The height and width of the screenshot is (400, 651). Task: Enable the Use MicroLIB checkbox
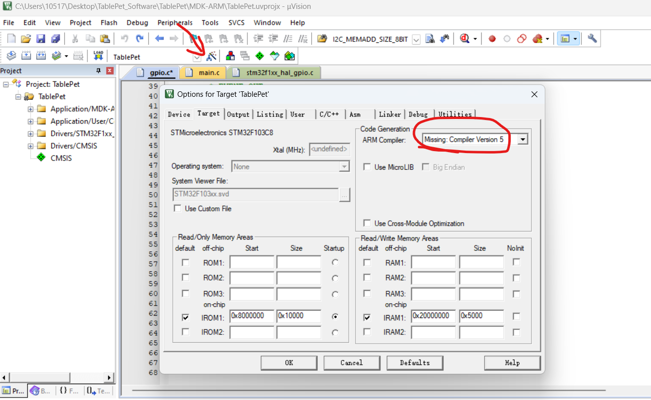(367, 166)
